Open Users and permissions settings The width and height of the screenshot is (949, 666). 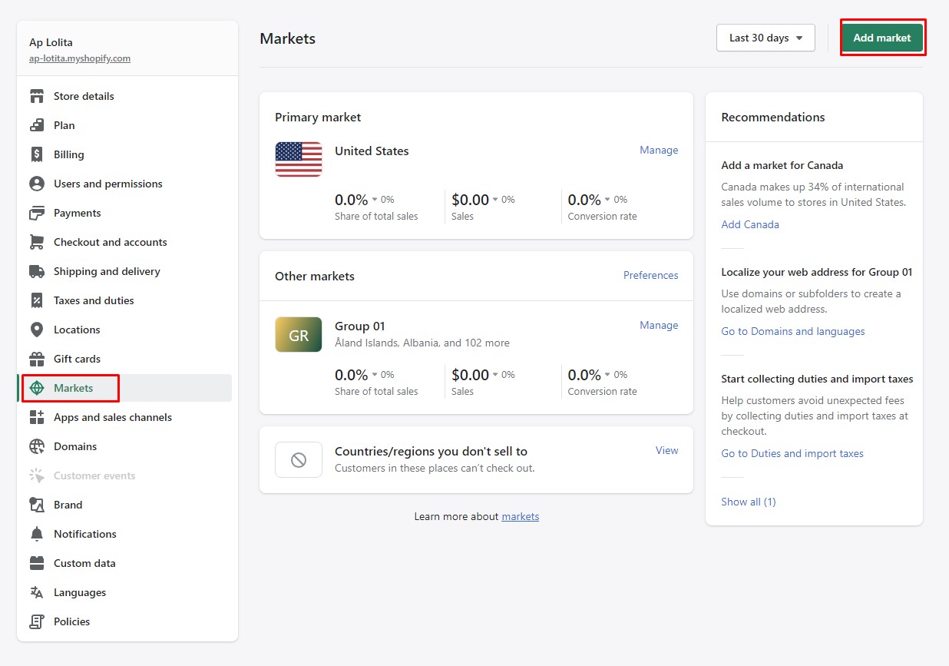tap(107, 184)
